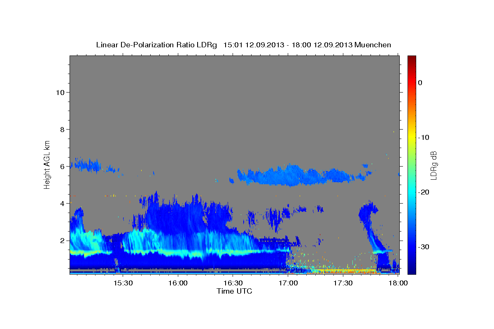Select the 17:00 time tick label
Image resolution: width=494 pixels, height=329 pixels.
[288, 283]
